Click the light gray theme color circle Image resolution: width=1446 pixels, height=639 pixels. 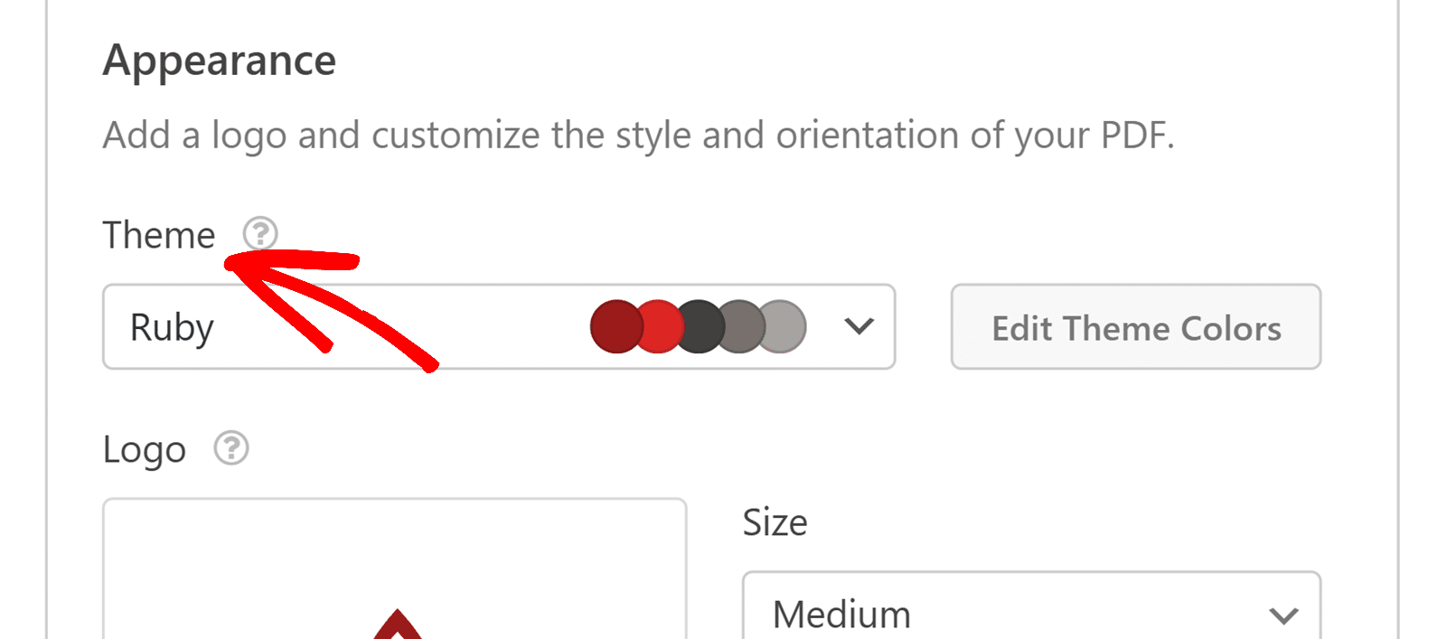coord(781,326)
